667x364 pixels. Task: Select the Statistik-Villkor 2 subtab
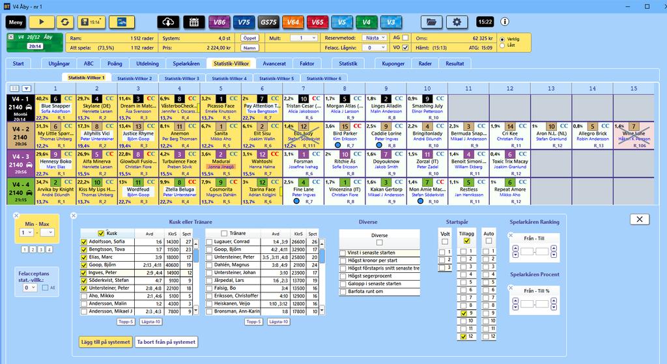pos(134,78)
